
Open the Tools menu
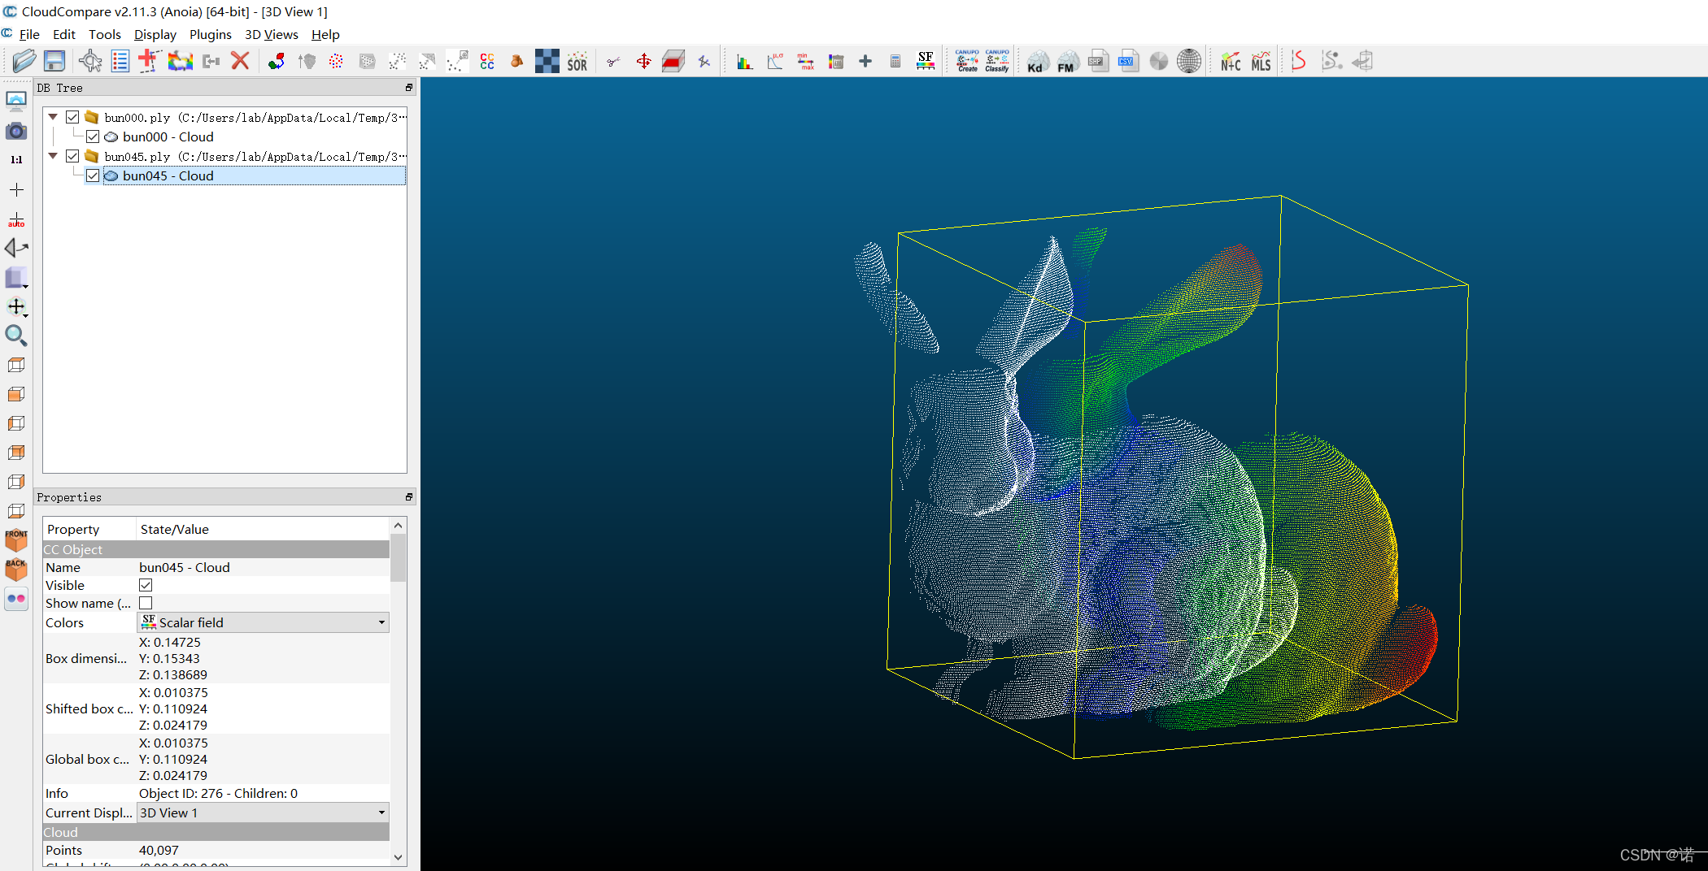coord(105,34)
